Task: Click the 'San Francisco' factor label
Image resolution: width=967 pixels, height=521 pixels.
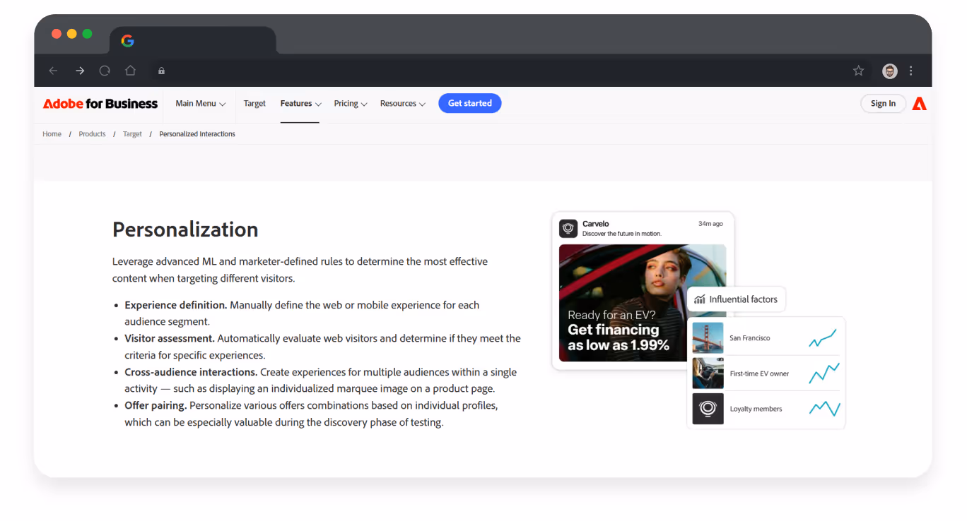Action: (750, 338)
